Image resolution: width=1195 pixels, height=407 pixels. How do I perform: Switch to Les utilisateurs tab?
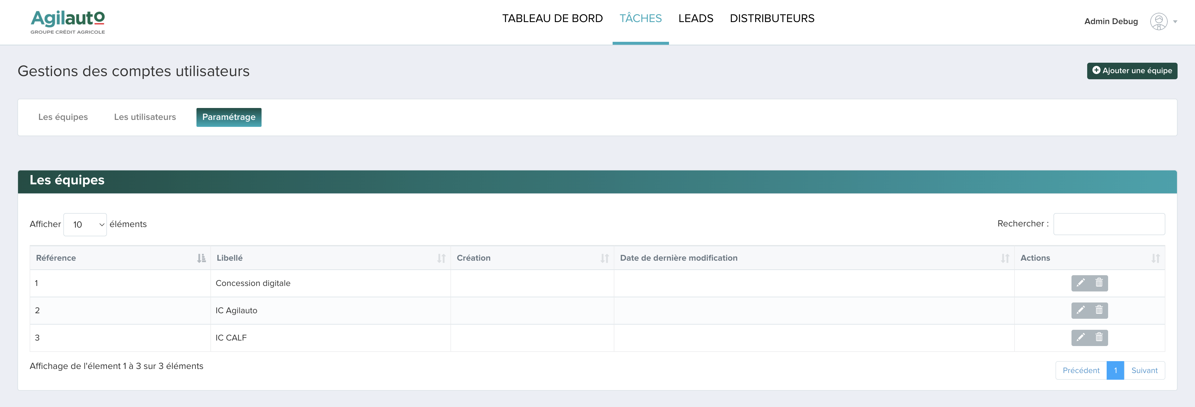145,117
